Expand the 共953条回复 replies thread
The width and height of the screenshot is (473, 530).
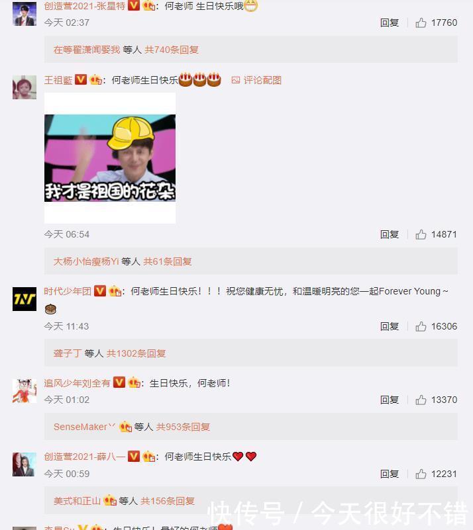(x=183, y=427)
